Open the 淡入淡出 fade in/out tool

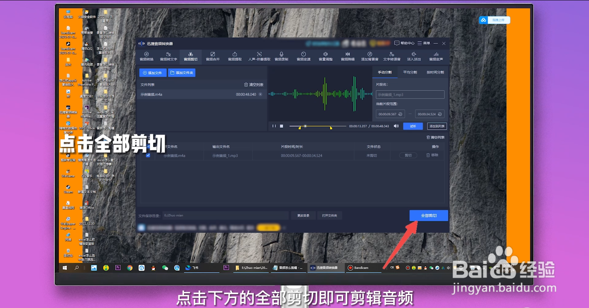414,56
